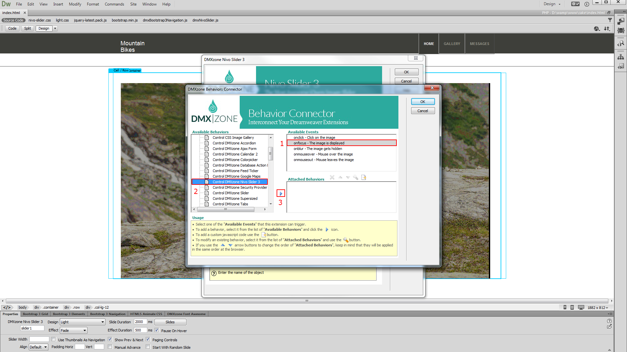Open the Commands menu
Screen dimensions: 627x352
[114, 4]
